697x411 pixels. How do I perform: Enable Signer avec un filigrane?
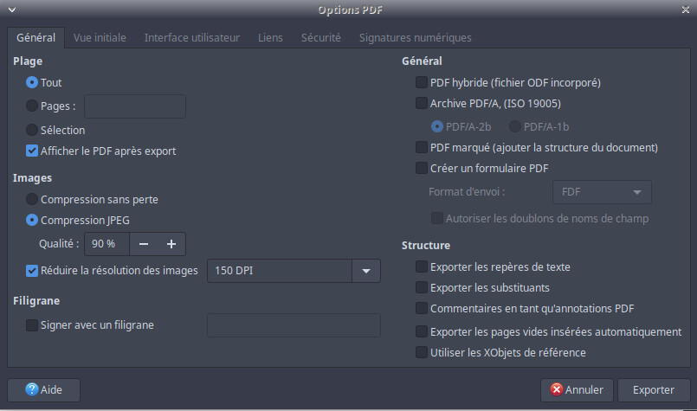(32, 325)
